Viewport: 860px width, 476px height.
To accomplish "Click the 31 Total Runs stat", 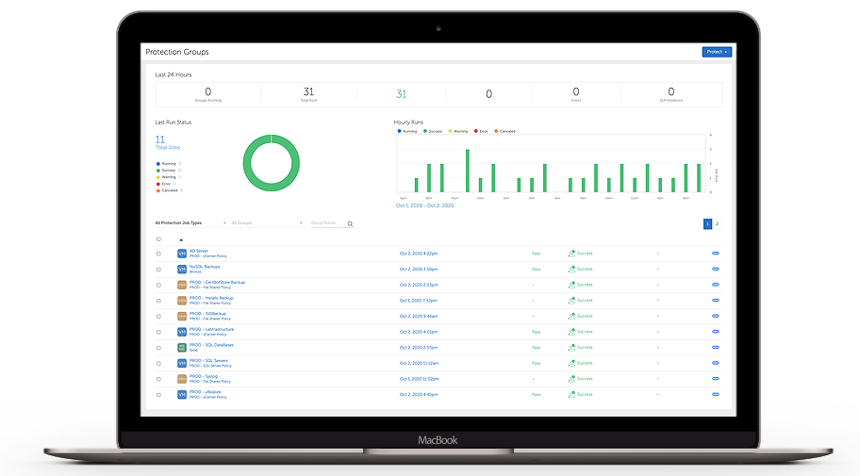I will coord(308,94).
